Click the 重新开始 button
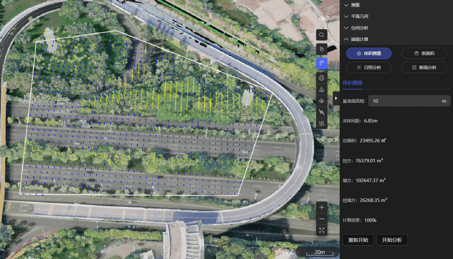 [x=358, y=240]
